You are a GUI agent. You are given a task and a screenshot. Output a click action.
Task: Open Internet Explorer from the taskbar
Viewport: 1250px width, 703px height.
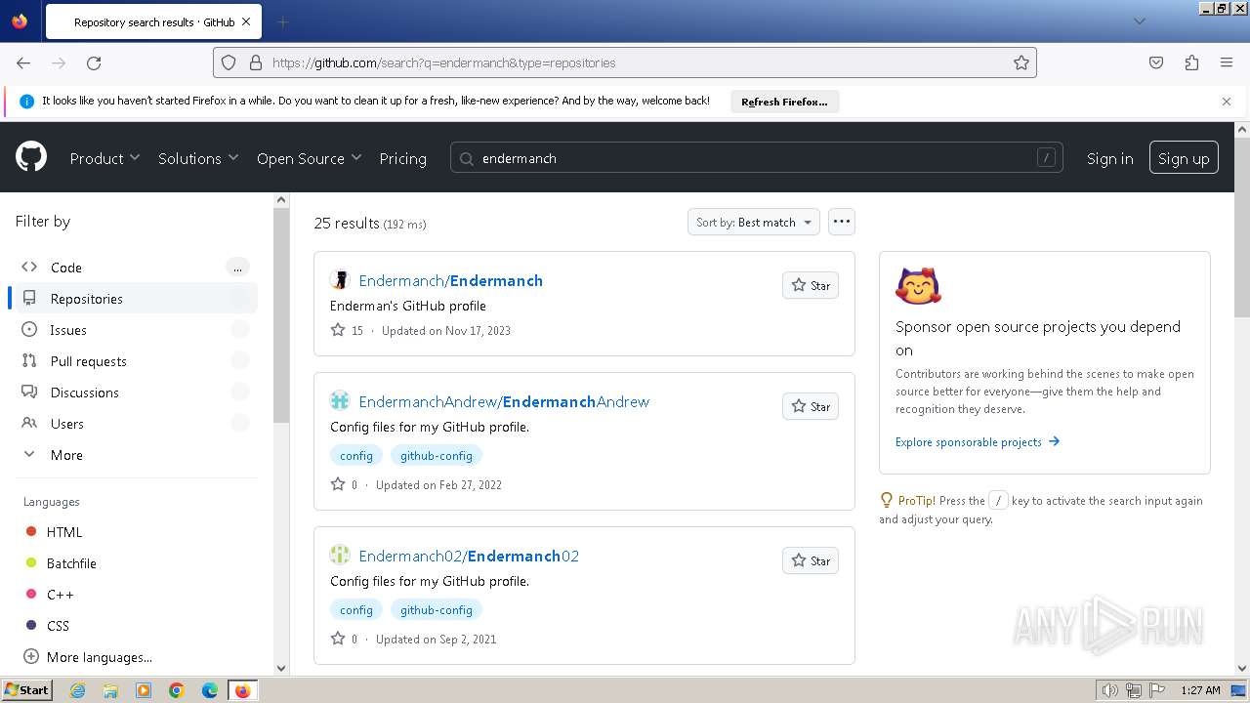point(78,690)
